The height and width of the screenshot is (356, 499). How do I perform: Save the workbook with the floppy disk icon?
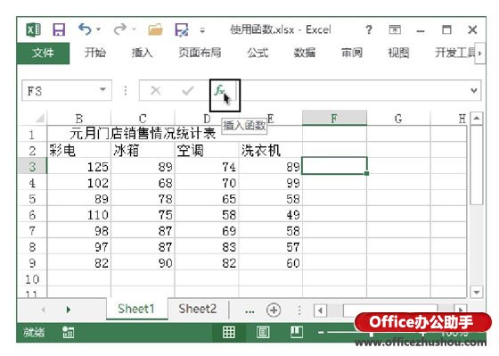[59, 30]
